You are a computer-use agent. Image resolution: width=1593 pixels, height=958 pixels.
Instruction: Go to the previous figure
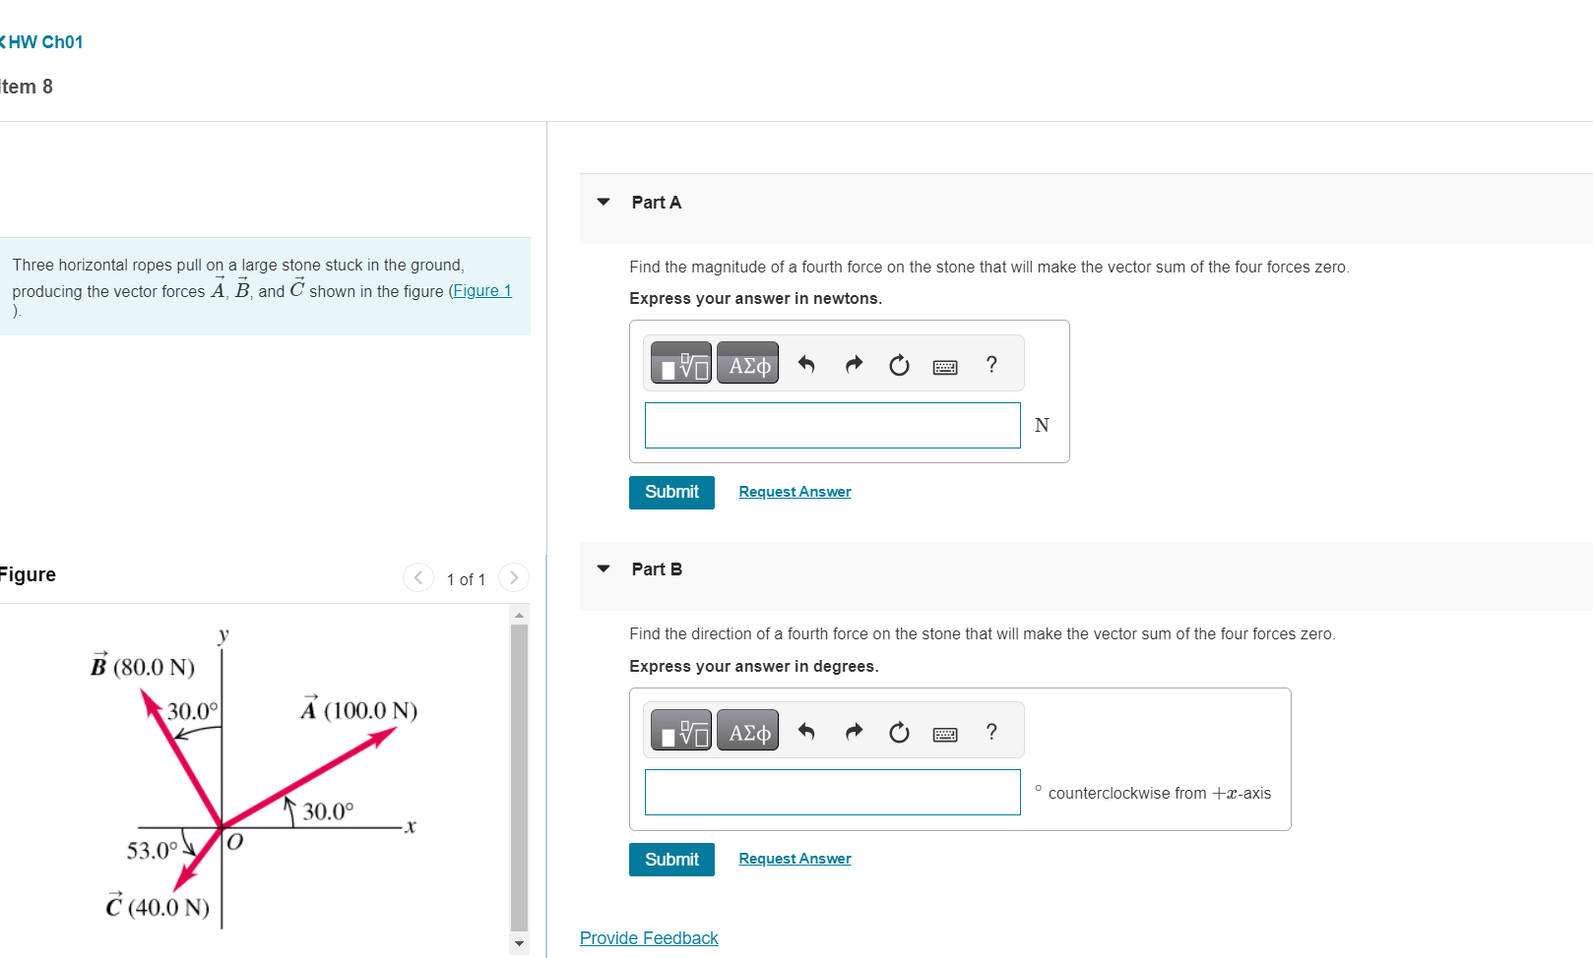(418, 577)
